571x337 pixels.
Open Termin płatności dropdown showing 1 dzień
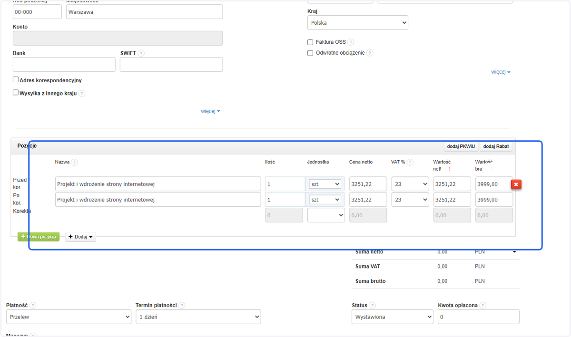tap(198, 317)
